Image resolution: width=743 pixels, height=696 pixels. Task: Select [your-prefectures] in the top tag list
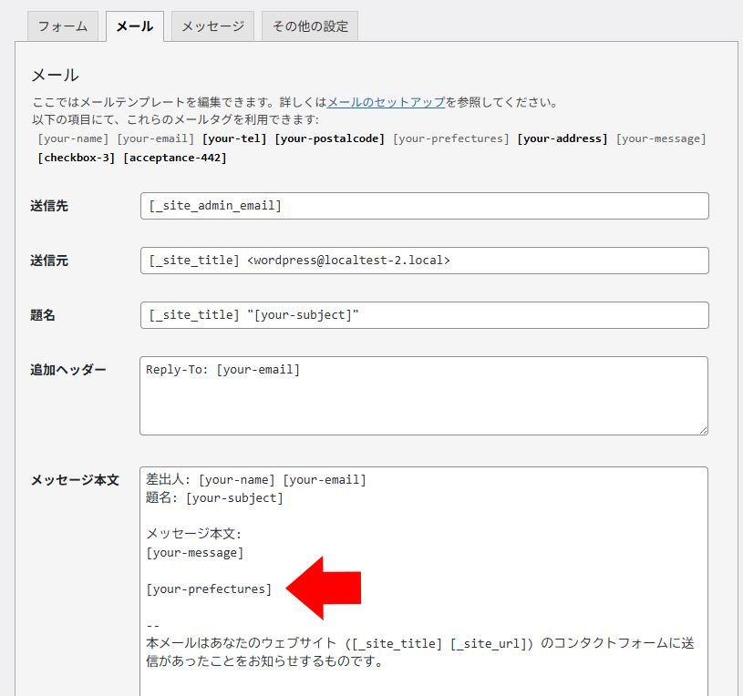click(450, 138)
